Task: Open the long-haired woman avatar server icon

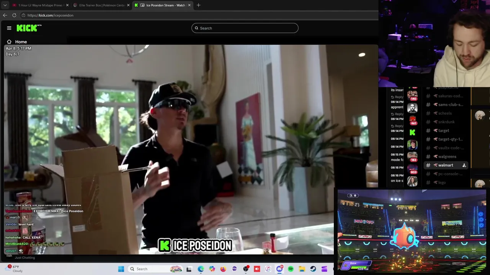Action: pyautogui.click(x=412, y=181)
